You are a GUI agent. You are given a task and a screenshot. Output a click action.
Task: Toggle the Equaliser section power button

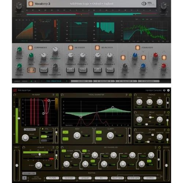pos(138,48)
